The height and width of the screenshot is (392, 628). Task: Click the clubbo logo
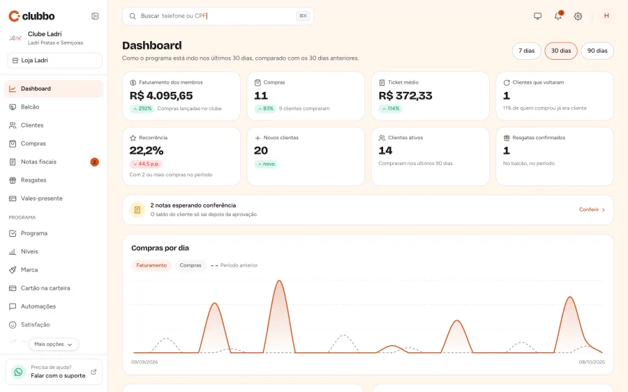click(x=31, y=16)
